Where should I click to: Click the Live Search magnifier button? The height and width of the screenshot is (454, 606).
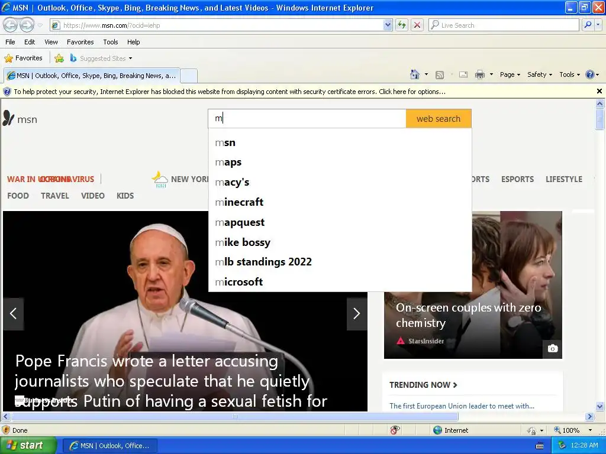[588, 25]
